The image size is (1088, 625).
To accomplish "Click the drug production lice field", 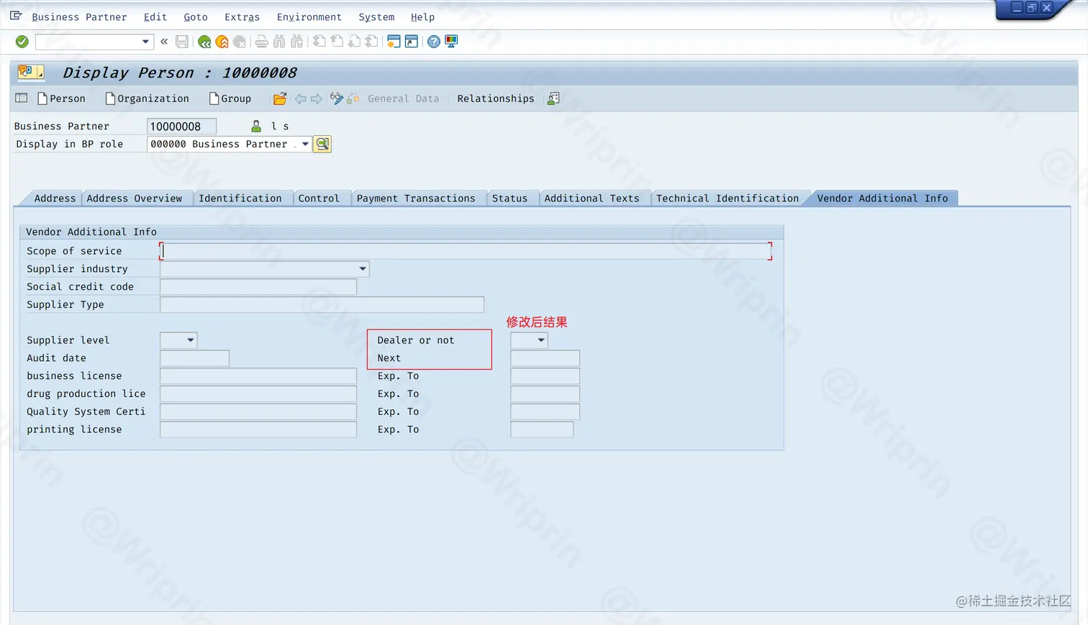I will point(258,394).
